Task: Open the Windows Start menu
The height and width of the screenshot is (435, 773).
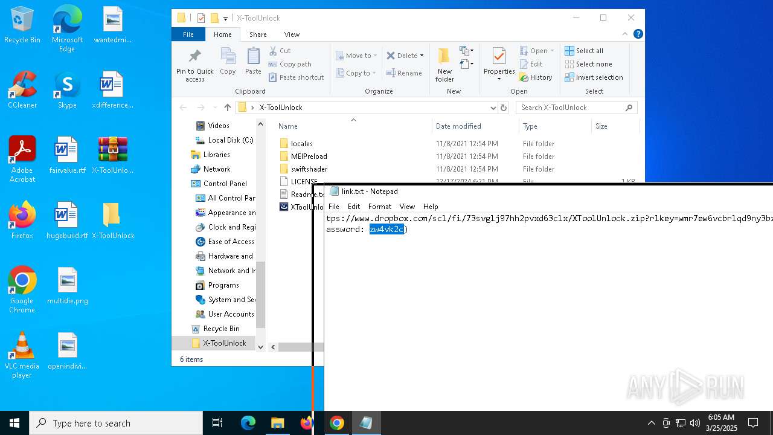Action: (x=14, y=423)
